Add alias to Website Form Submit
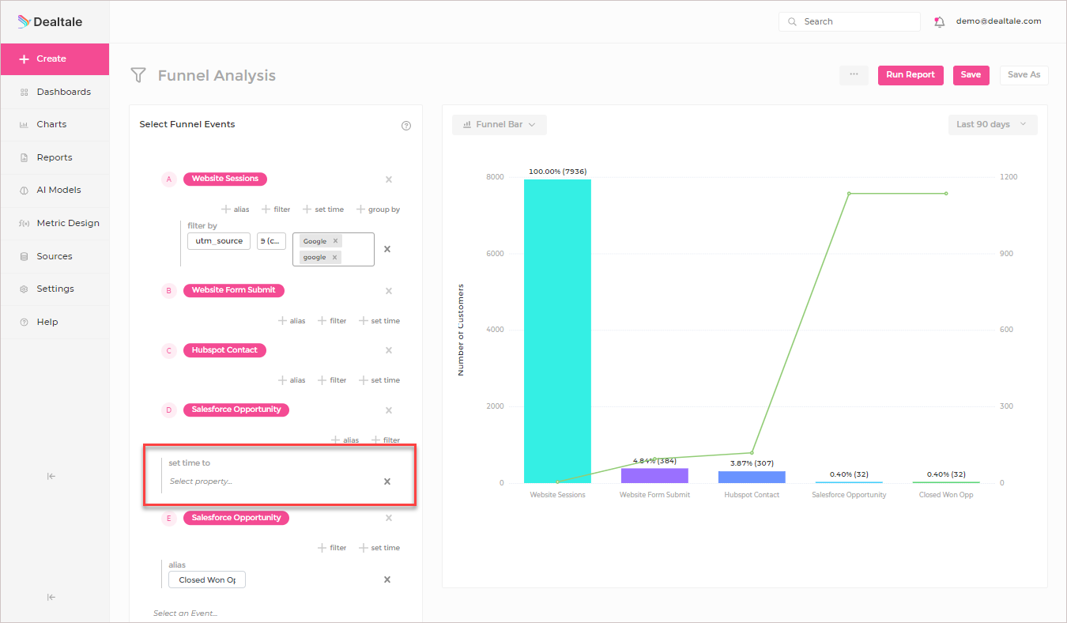The image size is (1067, 623). [292, 321]
